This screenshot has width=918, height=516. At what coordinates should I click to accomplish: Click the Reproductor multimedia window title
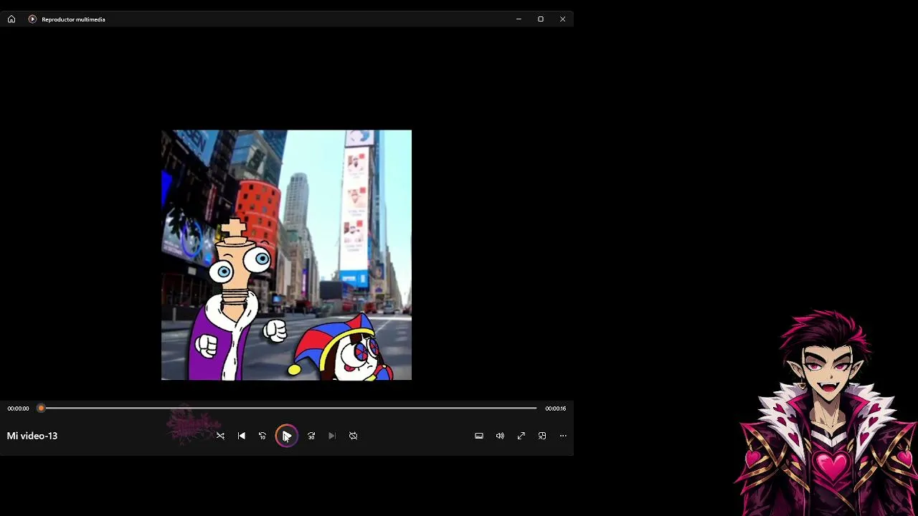coord(73,19)
